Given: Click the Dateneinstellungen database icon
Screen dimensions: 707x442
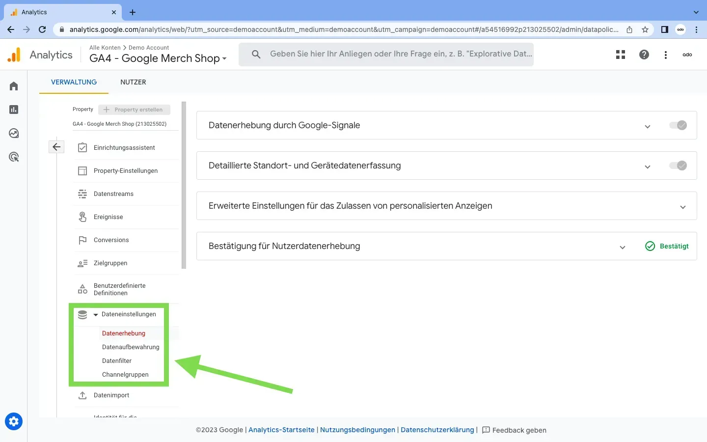Looking at the screenshot, I should [82, 314].
